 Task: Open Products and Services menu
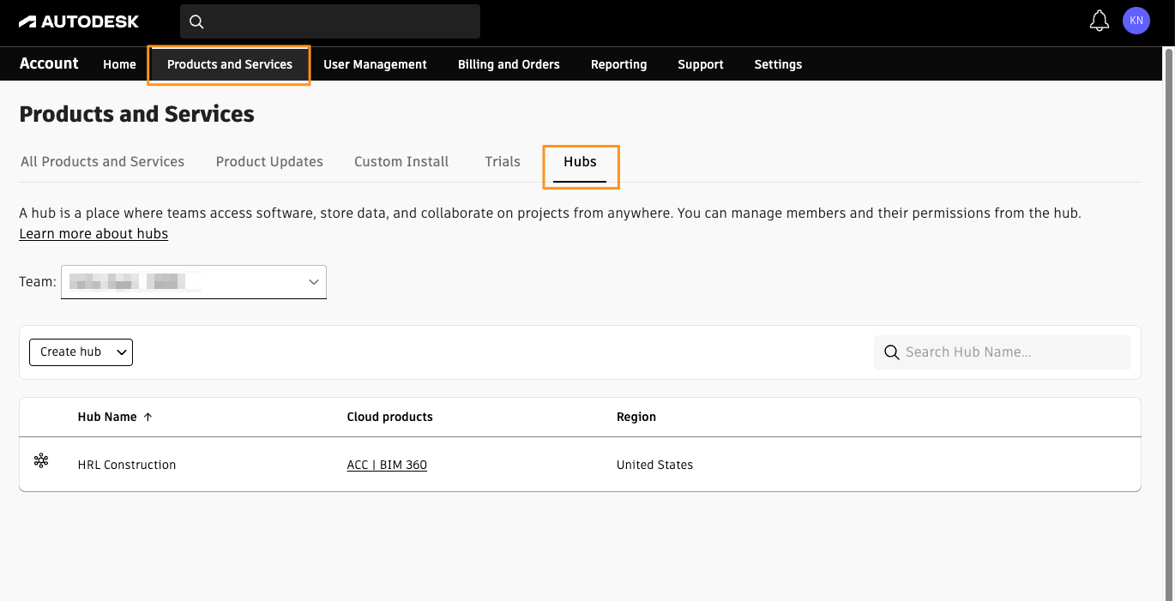(x=230, y=64)
